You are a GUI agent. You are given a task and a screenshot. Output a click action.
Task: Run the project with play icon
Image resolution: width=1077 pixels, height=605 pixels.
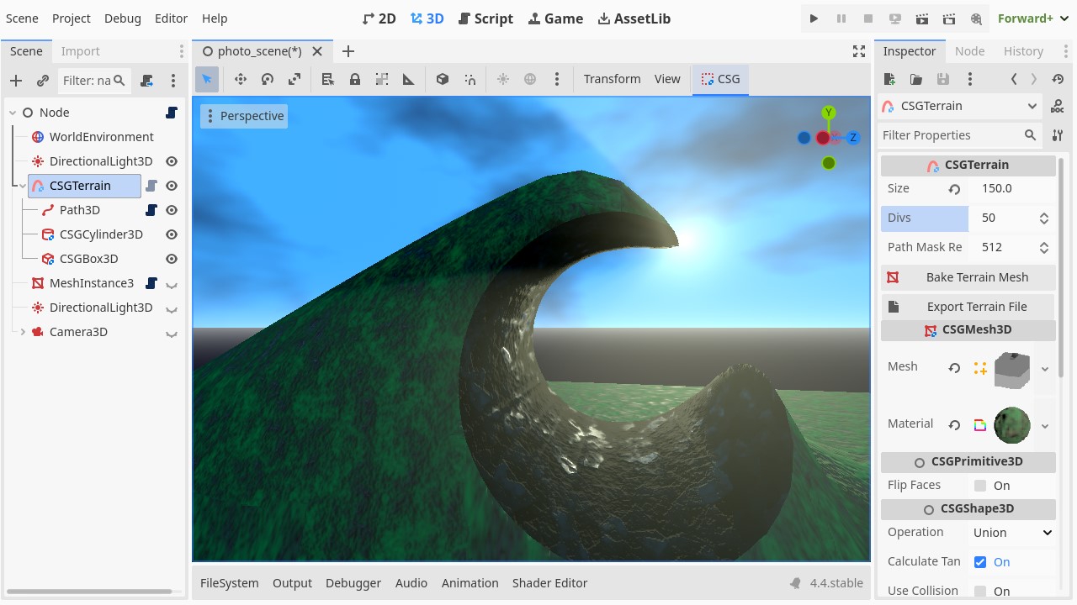point(814,18)
